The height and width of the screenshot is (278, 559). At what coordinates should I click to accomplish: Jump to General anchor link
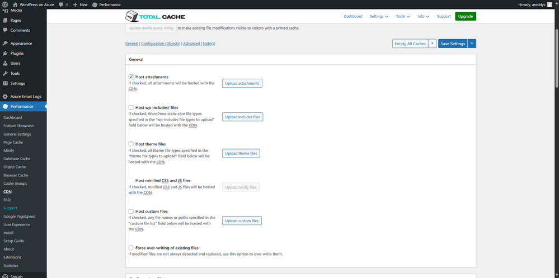tap(131, 44)
